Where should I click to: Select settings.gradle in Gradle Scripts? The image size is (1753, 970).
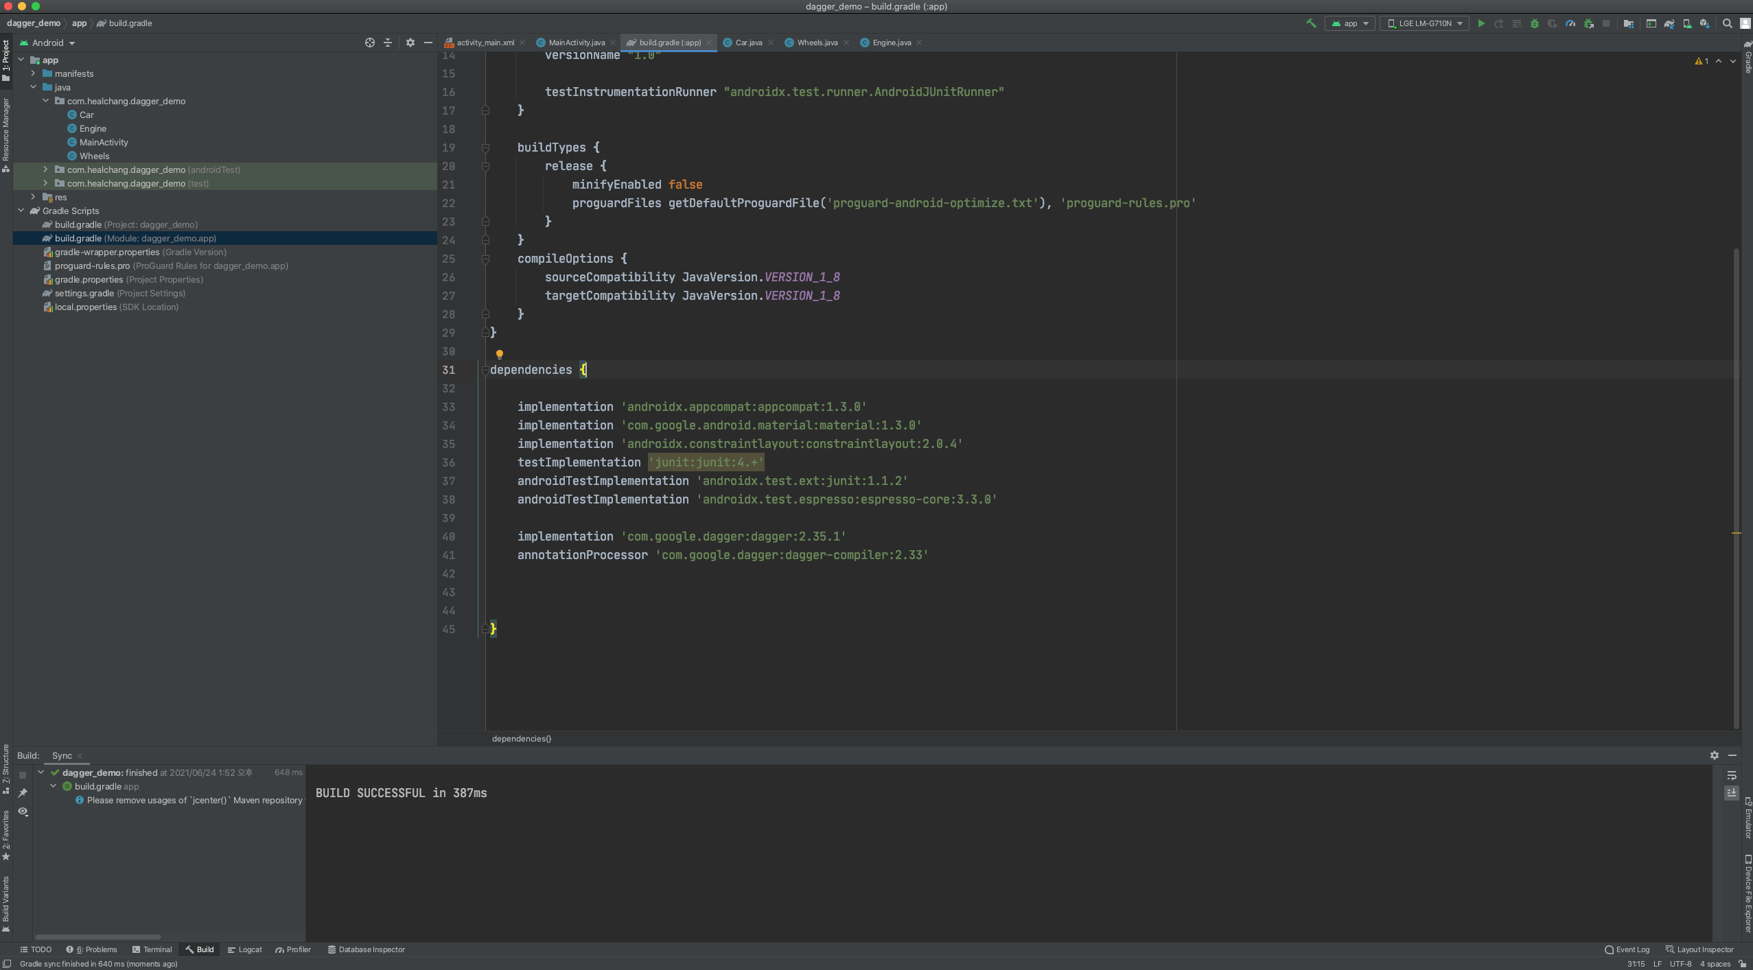[84, 293]
